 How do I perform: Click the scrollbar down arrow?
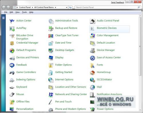tap(140, 110)
